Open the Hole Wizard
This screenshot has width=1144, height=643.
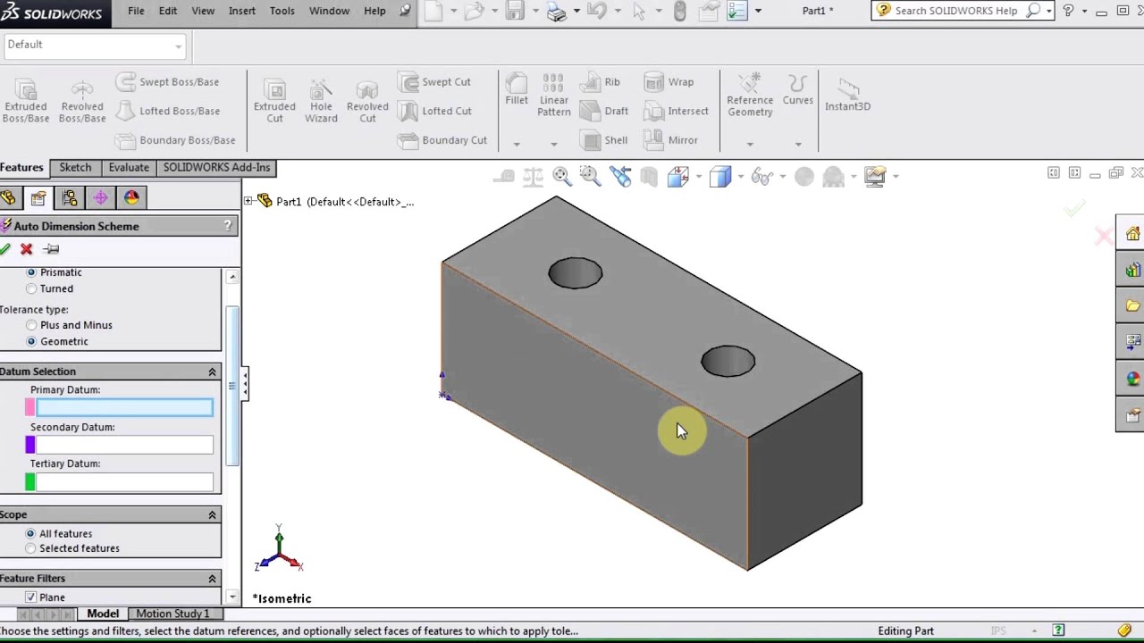(x=321, y=101)
